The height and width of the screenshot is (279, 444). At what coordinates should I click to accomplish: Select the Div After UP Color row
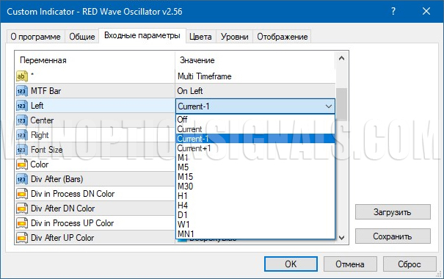95,238
